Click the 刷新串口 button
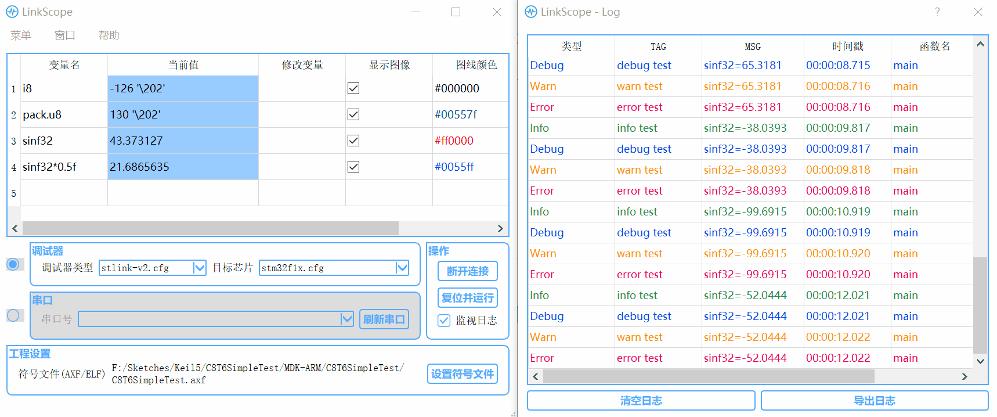997x417 pixels. (x=384, y=319)
